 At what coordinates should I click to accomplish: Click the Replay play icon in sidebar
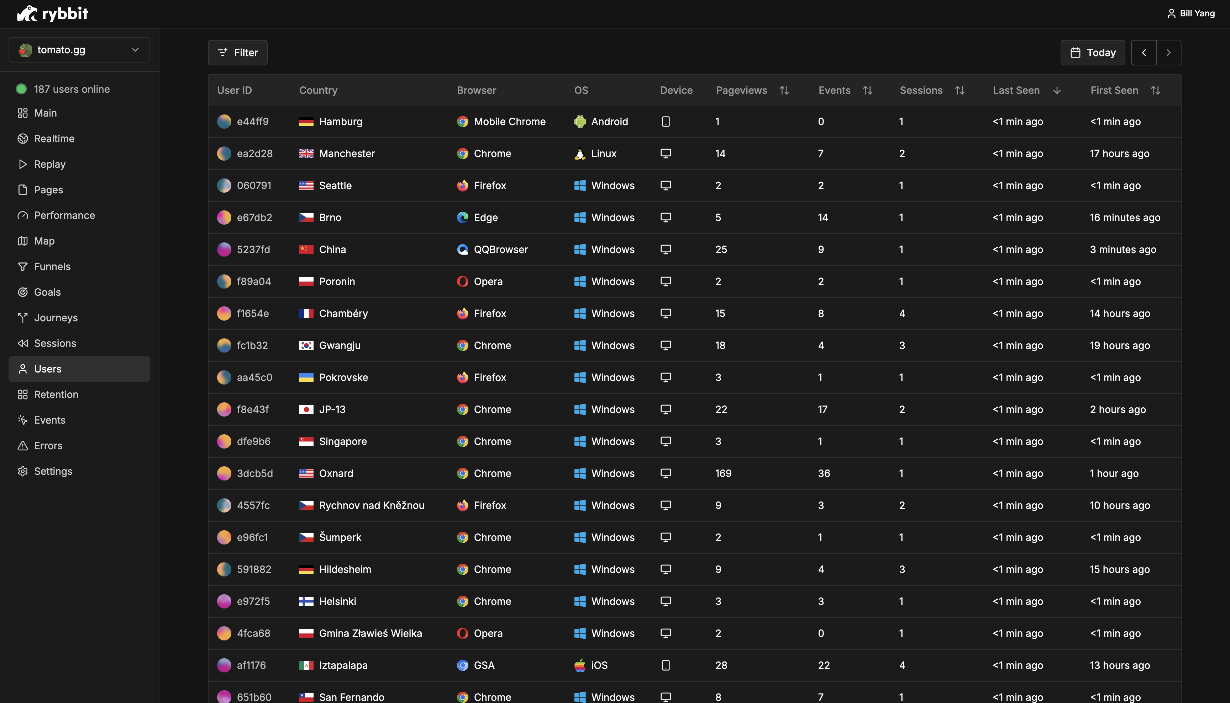point(23,164)
